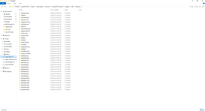Open Downloads under Quick access
The image size is (205, 111).
(9, 17)
